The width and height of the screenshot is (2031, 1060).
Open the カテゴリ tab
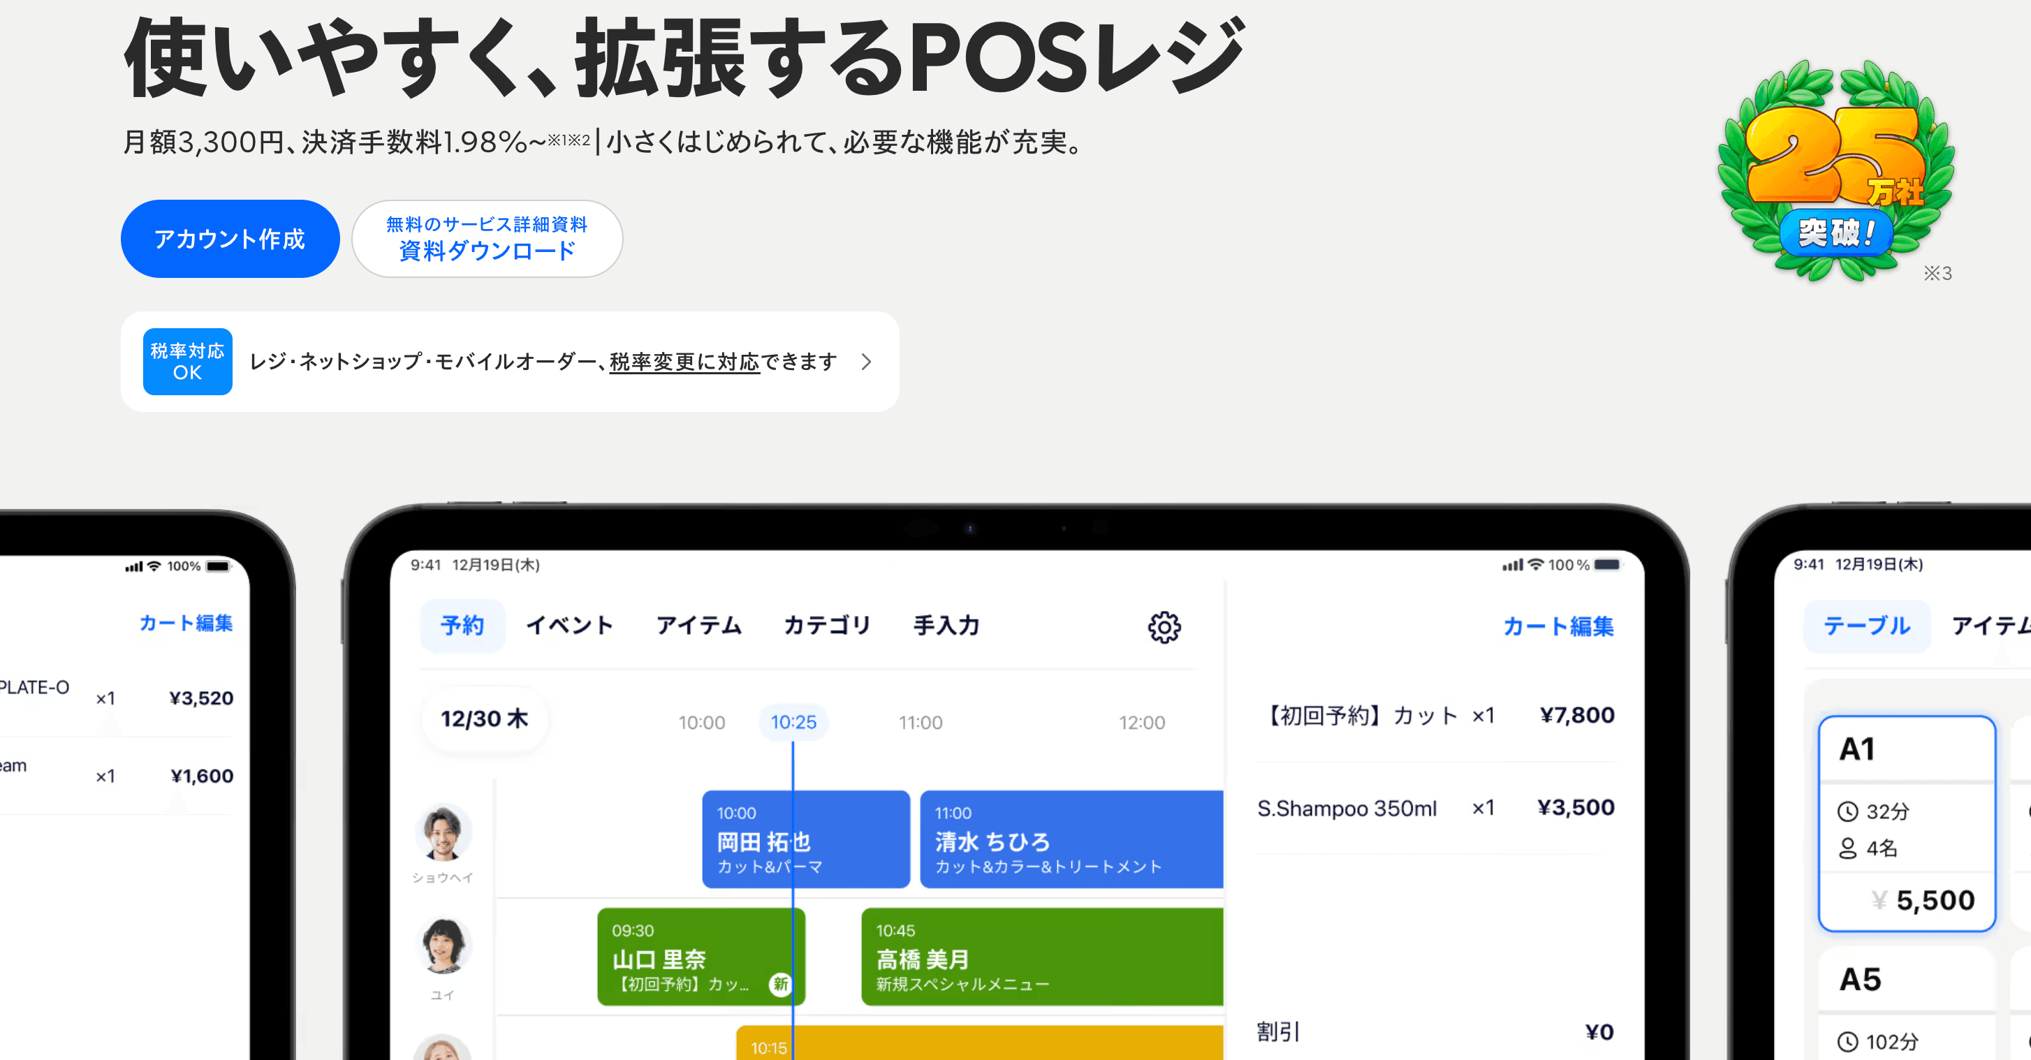tap(826, 626)
